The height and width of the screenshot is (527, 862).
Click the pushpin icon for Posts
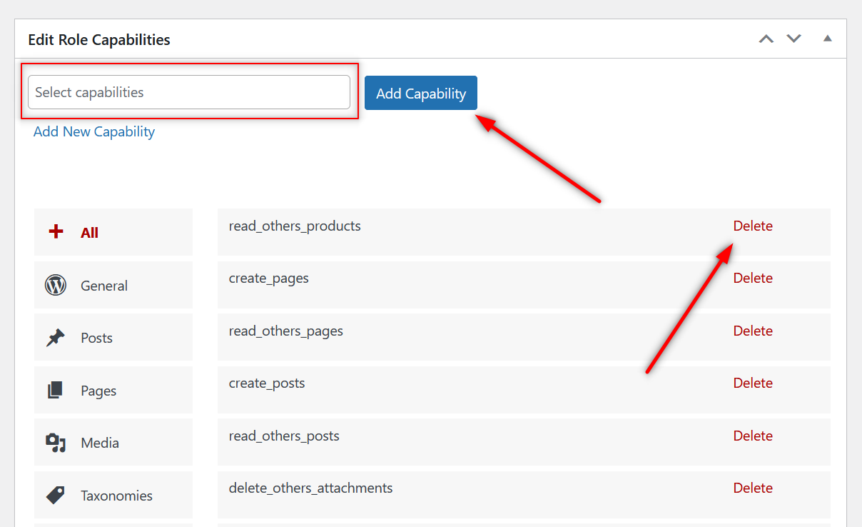(x=56, y=338)
